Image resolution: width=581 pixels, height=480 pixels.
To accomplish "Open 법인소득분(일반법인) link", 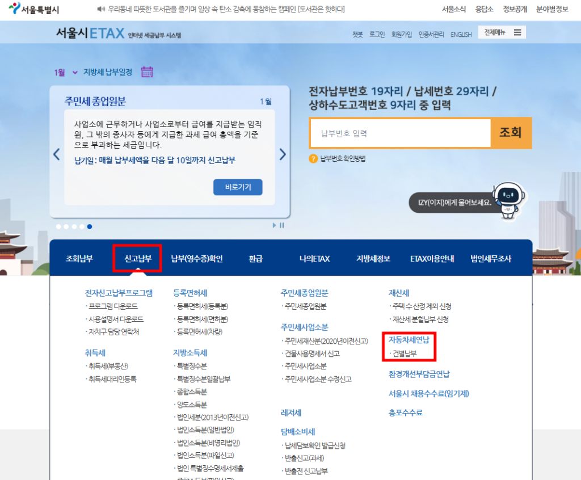I will coord(205,430).
